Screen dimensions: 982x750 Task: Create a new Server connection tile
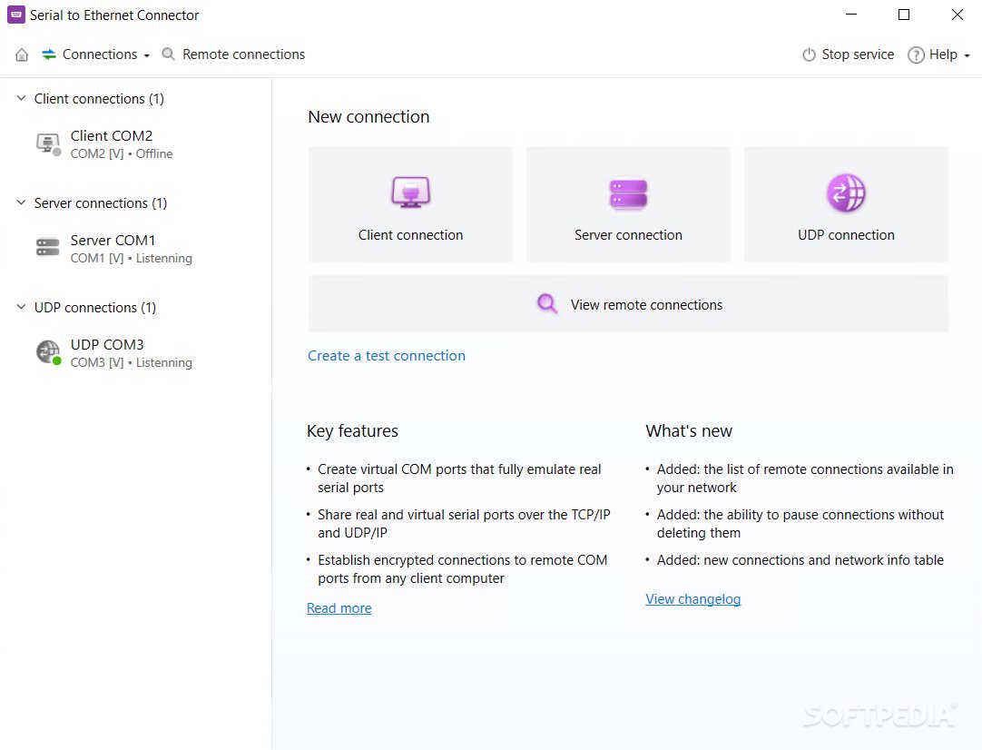click(x=628, y=204)
